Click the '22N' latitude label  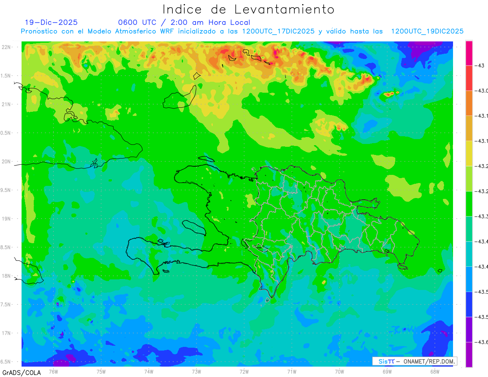click(7, 47)
